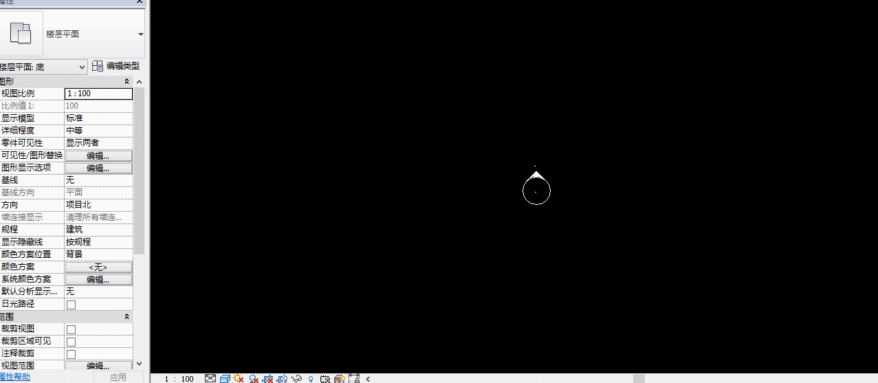Screen dimensions: 878x383
Task: Select the 显示模型 value 标准
Action: point(98,118)
